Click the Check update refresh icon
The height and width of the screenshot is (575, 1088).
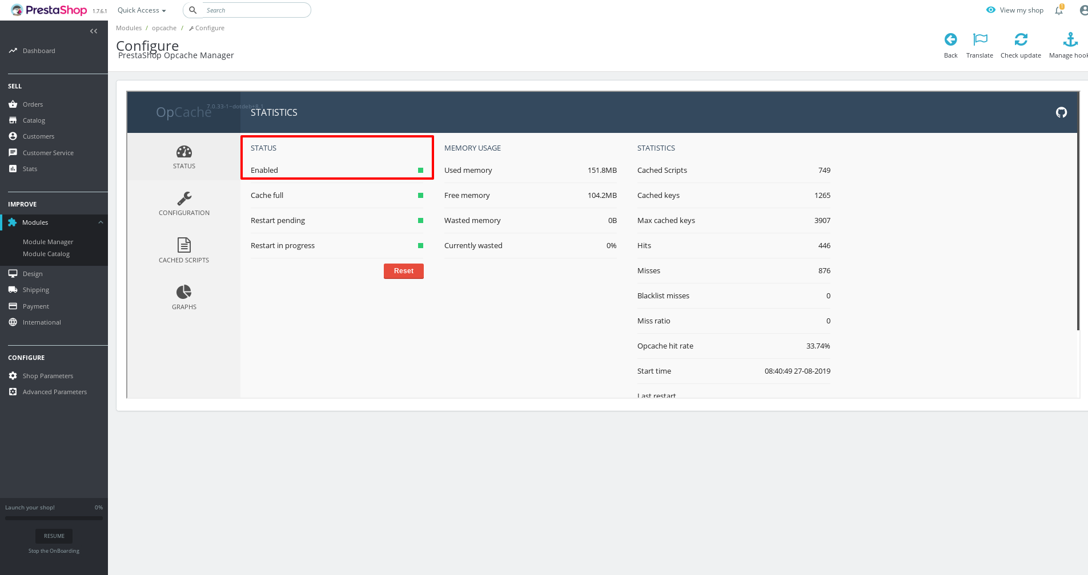(x=1021, y=39)
